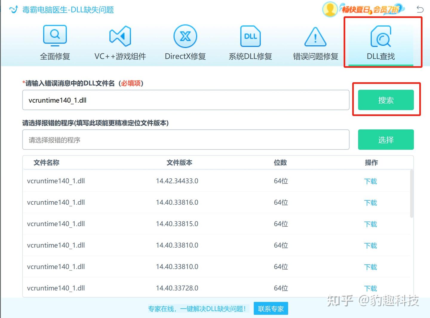The width and height of the screenshot is (430, 318).
Task: Focus the 请选择报错的程序 input field
Action: tap(186, 140)
